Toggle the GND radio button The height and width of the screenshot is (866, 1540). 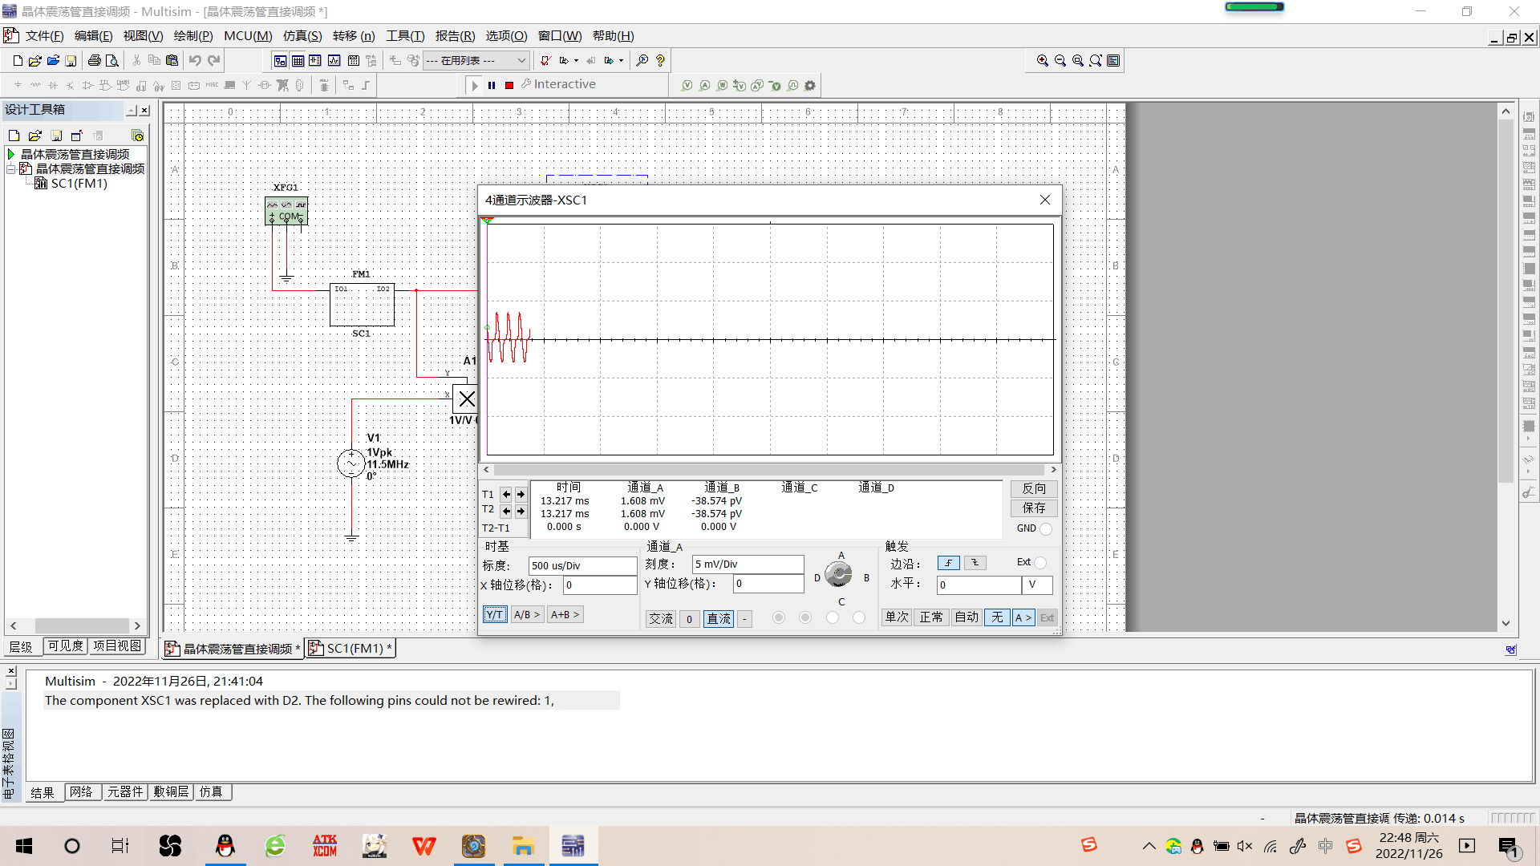pyautogui.click(x=1045, y=528)
